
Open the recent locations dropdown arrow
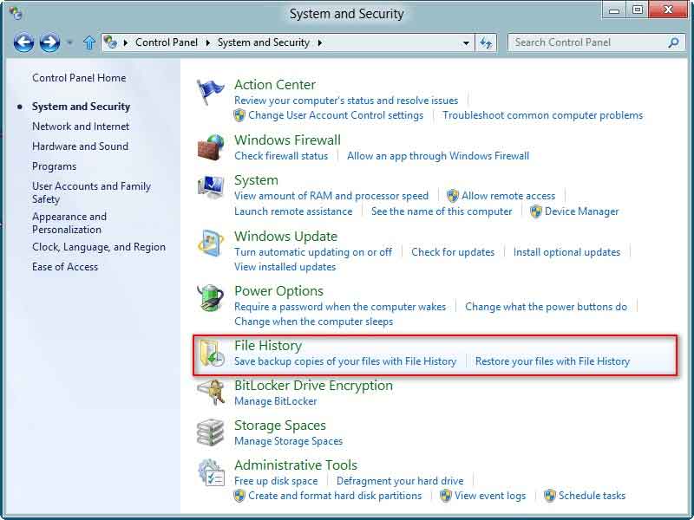[69, 42]
